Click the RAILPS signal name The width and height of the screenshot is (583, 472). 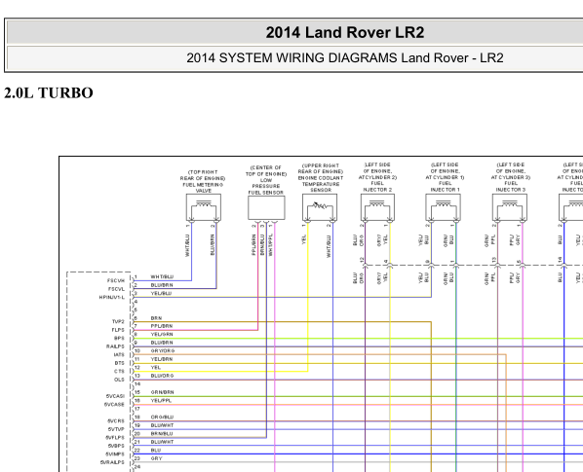click(115, 346)
